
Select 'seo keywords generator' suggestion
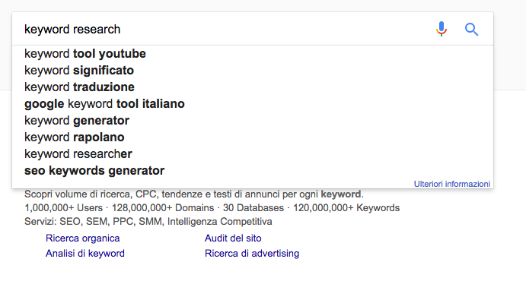coord(253,171)
